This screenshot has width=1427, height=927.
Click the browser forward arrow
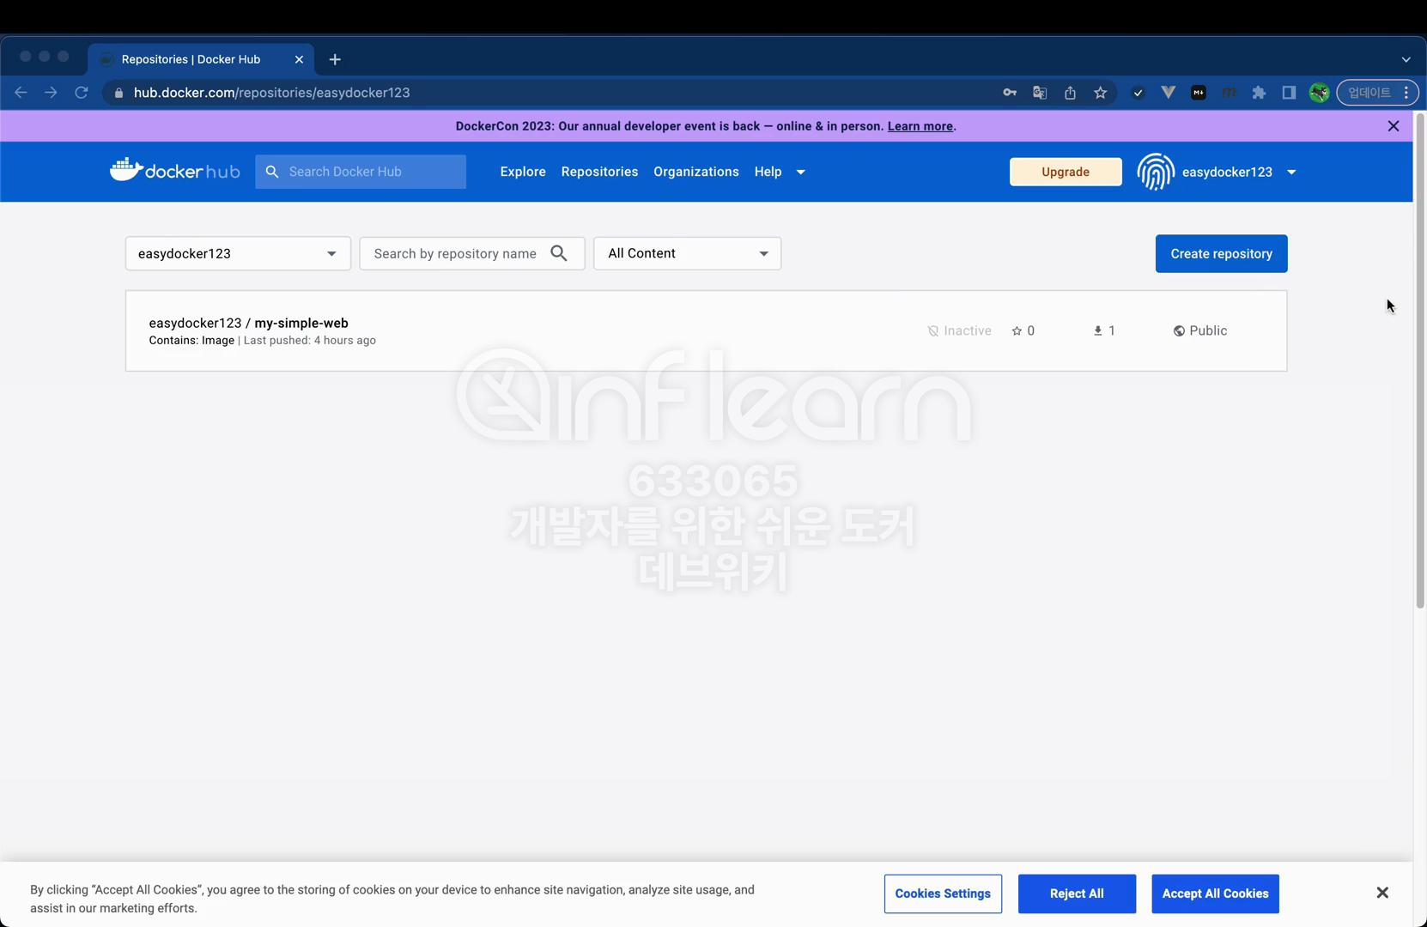pyautogui.click(x=51, y=93)
